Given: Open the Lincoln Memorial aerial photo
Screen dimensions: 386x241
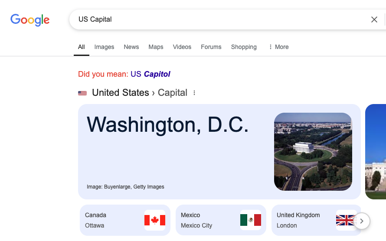Looking at the screenshot, I should 313,152.
